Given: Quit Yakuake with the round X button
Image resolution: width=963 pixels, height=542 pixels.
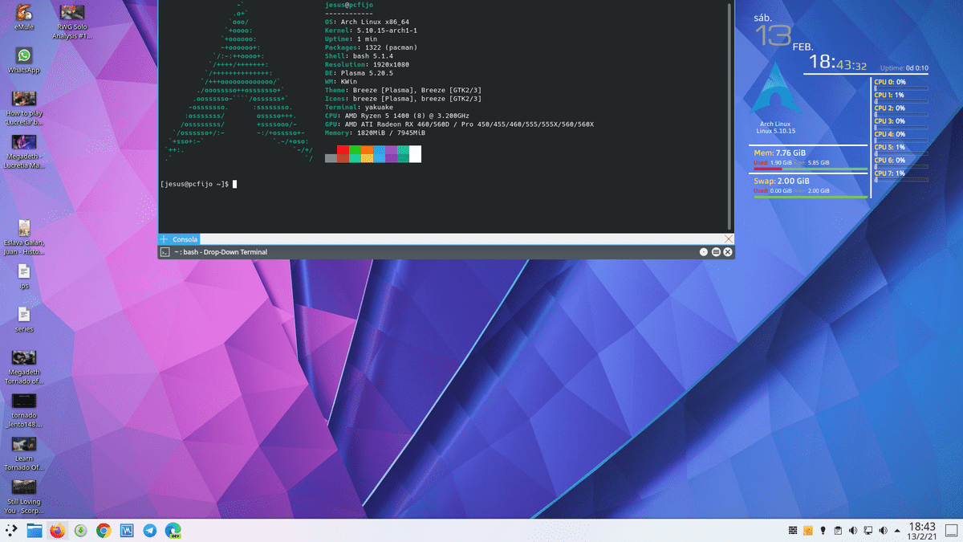Looking at the screenshot, I should coord(728,252).
